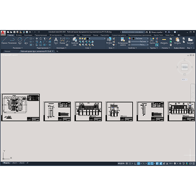The width and height of the screenshot is (196, 196).
Task: Activate the Текст text tool
Action: pyautogui.click(x=56, y=41)
